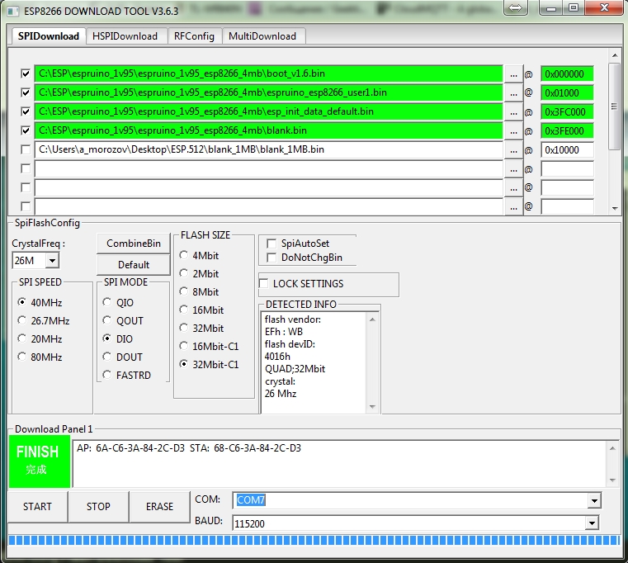Screen dimensions: 628x563
Task: Toggle the LOCK SETTINGS checkbox
Action: click(263, 283)
